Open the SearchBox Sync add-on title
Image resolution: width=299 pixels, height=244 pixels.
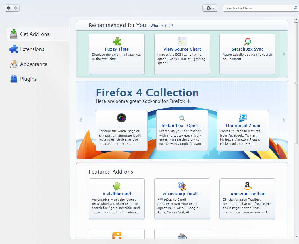pos(248,49)
